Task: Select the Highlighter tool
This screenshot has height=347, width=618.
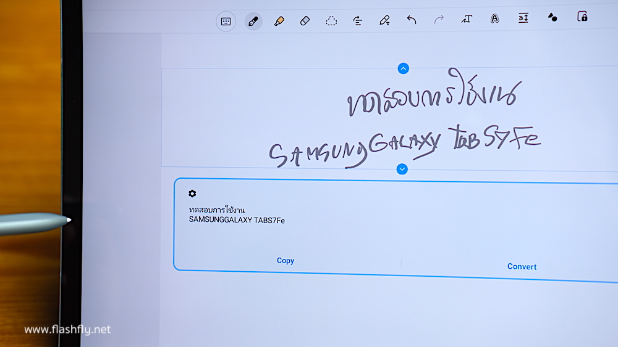Action: 279,21
